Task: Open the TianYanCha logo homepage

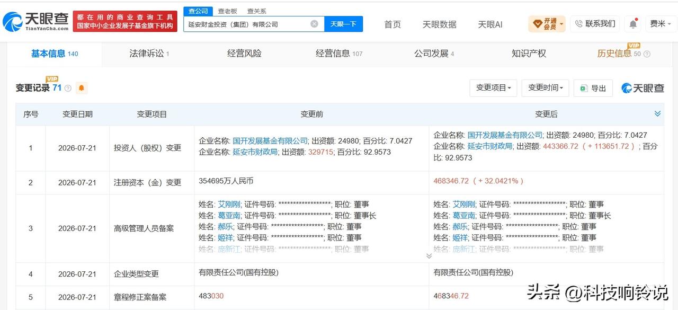Action: [36, 21]
